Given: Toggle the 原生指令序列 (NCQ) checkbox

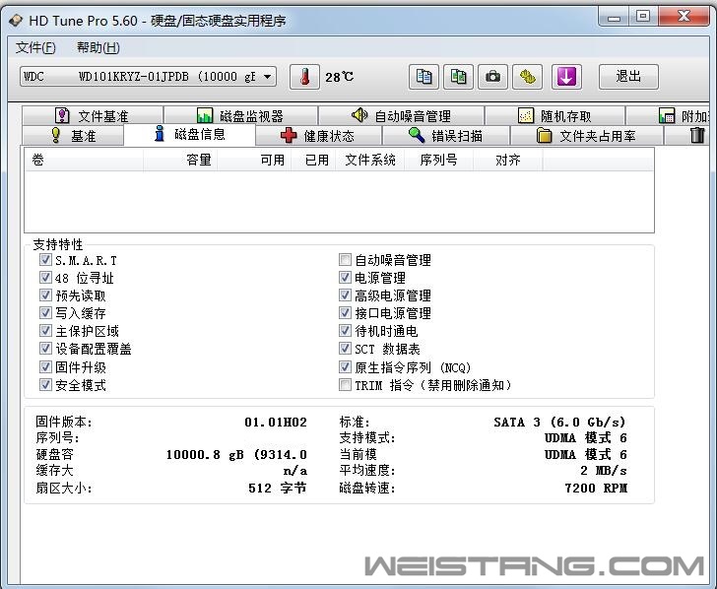Looking at the screenshot, I should click(345, 366).
